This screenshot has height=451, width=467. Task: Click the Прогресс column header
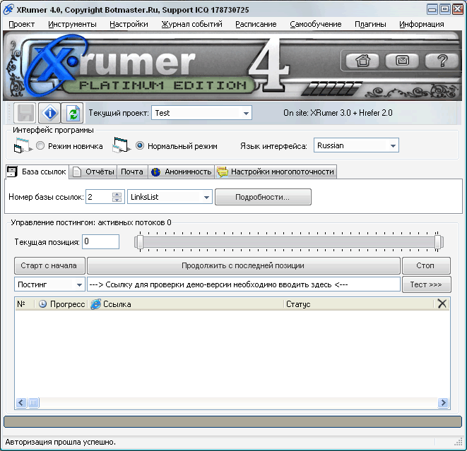[62, 304]
